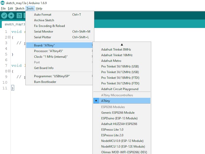Expand the Clock: "1 MHz (internal)" submenu
The width and height of the screenshot is (205, 154).
click(60, 57)
